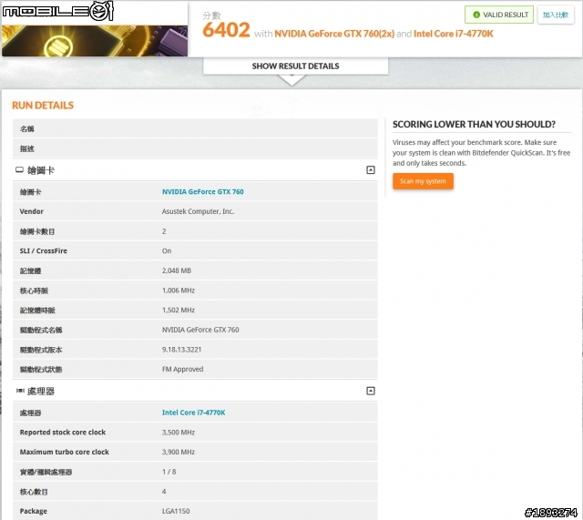583x520 pixels.
Task: Select the memory value 2,048 MB
Action: click(x=177, y=270)
